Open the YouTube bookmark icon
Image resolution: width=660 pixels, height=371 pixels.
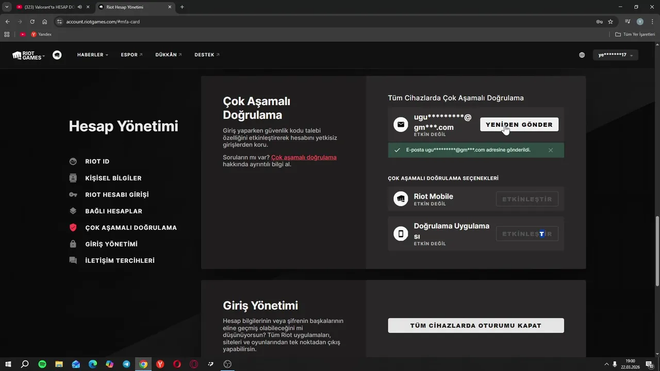tap(23, 35)
